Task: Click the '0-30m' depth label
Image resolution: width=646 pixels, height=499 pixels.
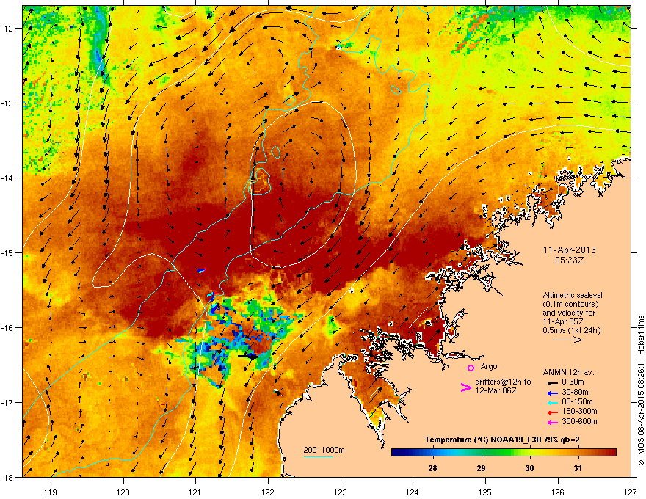Action: pyautogui.click(x=573, y=382)
